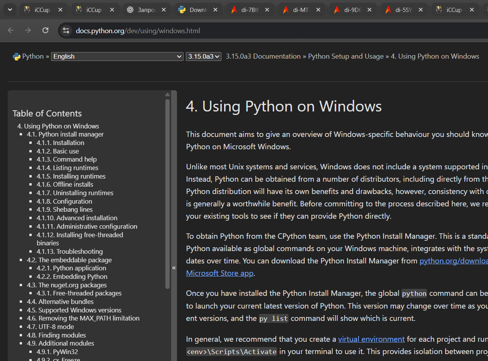Click the browser back arrow

11,30
